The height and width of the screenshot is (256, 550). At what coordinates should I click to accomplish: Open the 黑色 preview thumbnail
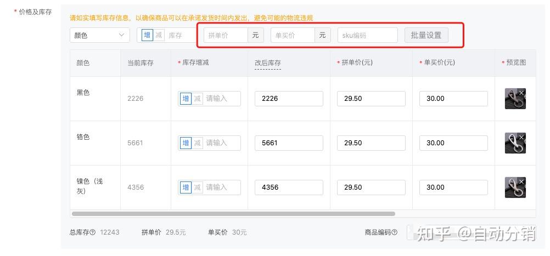click(513, 100)
